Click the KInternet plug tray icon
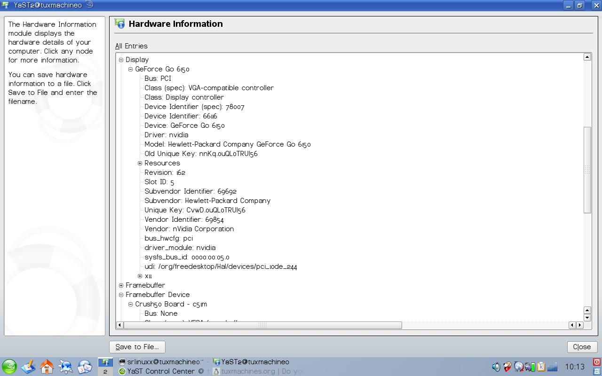This screenshot has height=376, width=602. 507,367
